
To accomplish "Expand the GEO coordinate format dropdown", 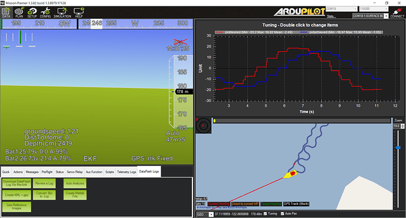I will (205, 214).
